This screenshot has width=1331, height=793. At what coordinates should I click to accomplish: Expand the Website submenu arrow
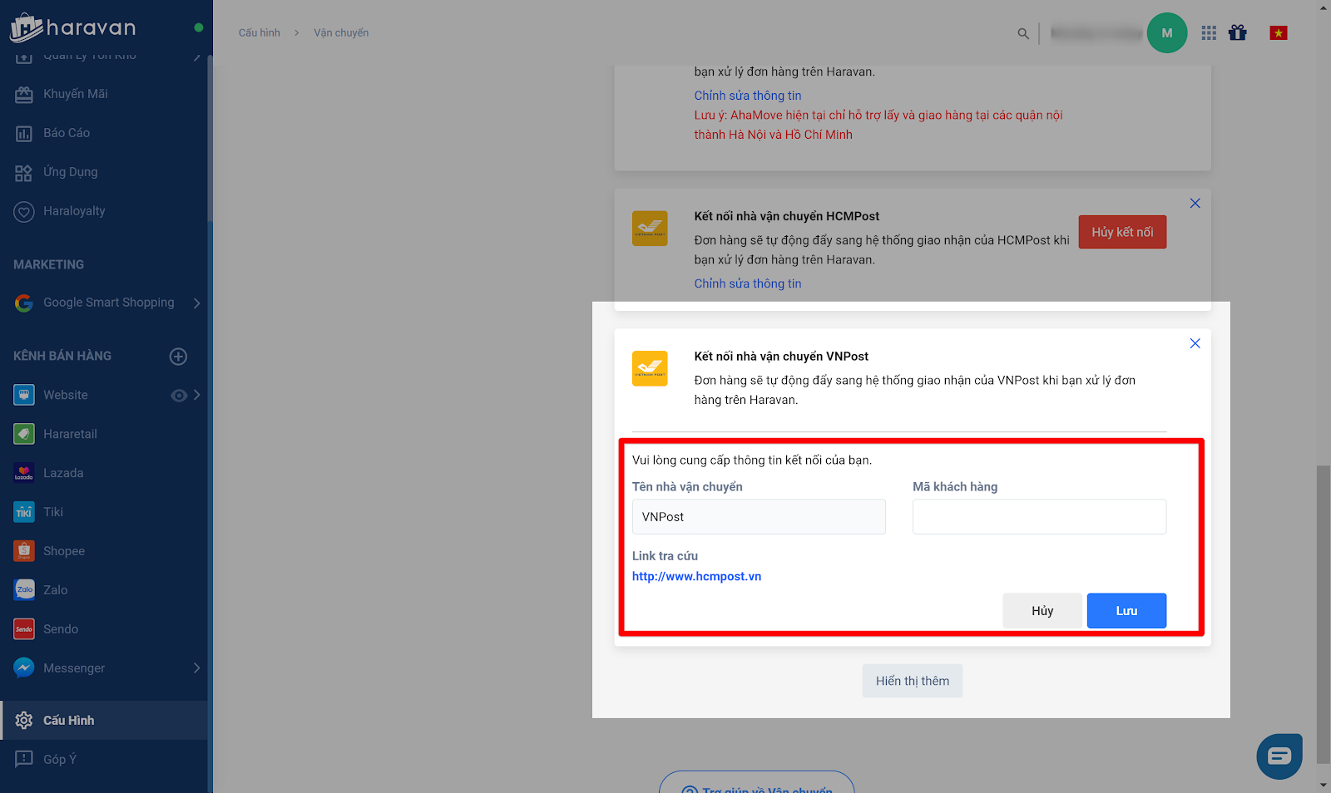click(197, 395)
